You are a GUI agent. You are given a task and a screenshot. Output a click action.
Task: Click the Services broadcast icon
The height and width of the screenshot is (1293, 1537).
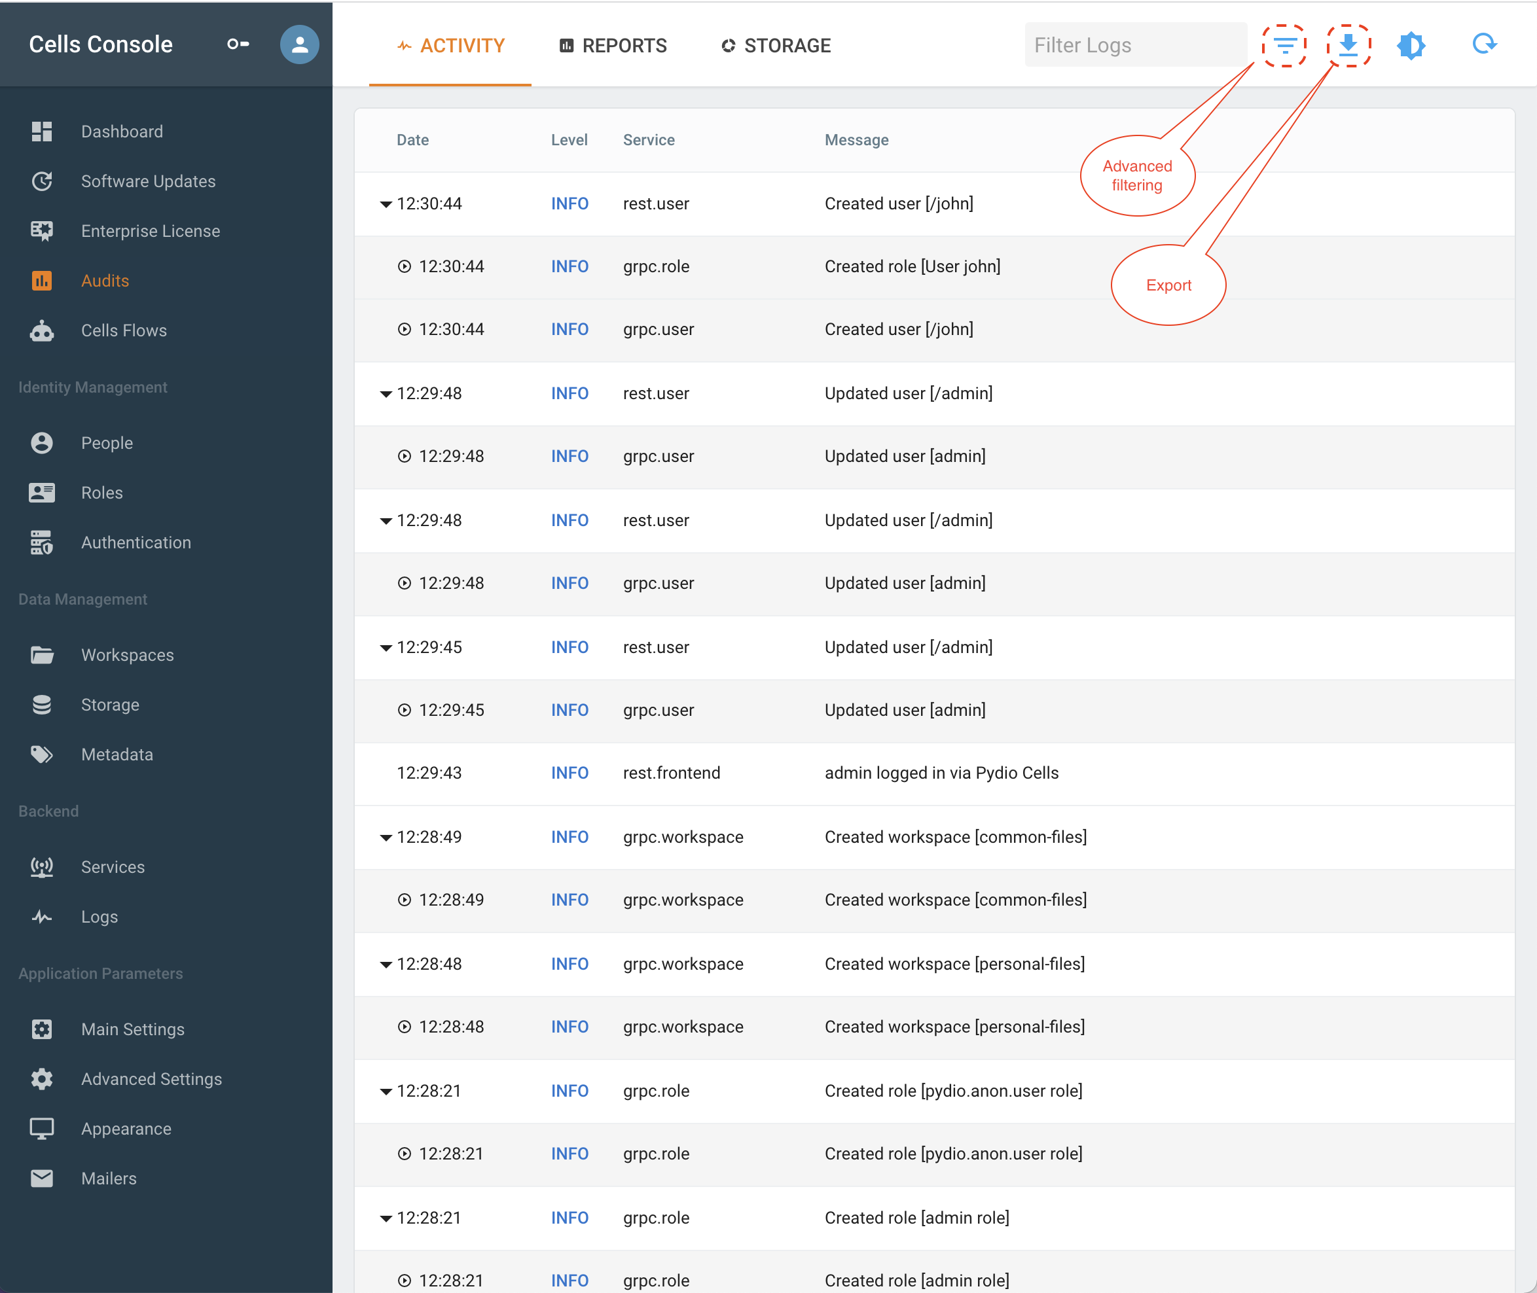(x=42, y=867)
